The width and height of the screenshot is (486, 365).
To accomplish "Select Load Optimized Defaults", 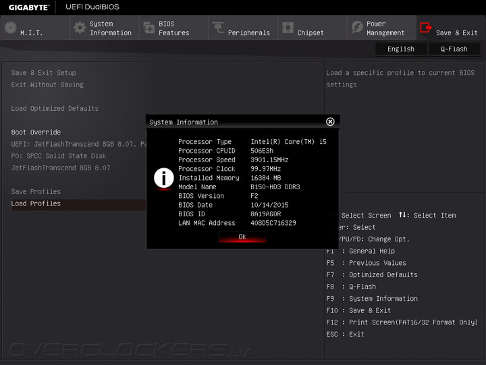I will click(55, 108).
